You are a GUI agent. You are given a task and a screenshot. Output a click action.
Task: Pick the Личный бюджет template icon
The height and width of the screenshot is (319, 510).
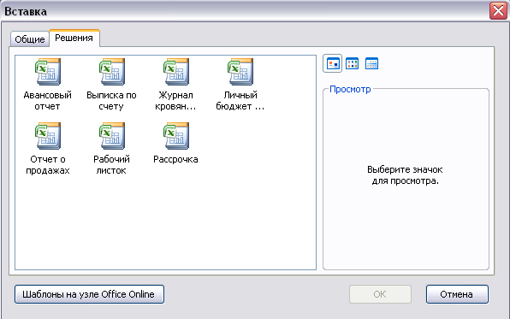tap(240, 72)
